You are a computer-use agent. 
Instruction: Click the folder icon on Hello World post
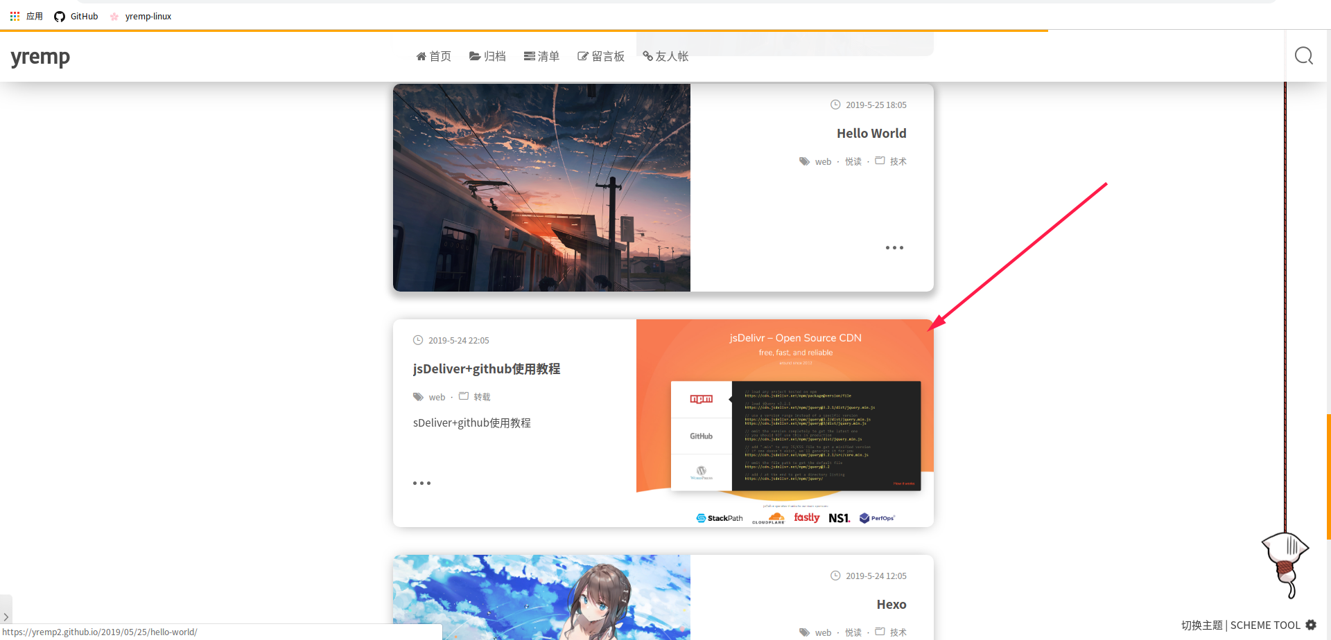[880, 161]
